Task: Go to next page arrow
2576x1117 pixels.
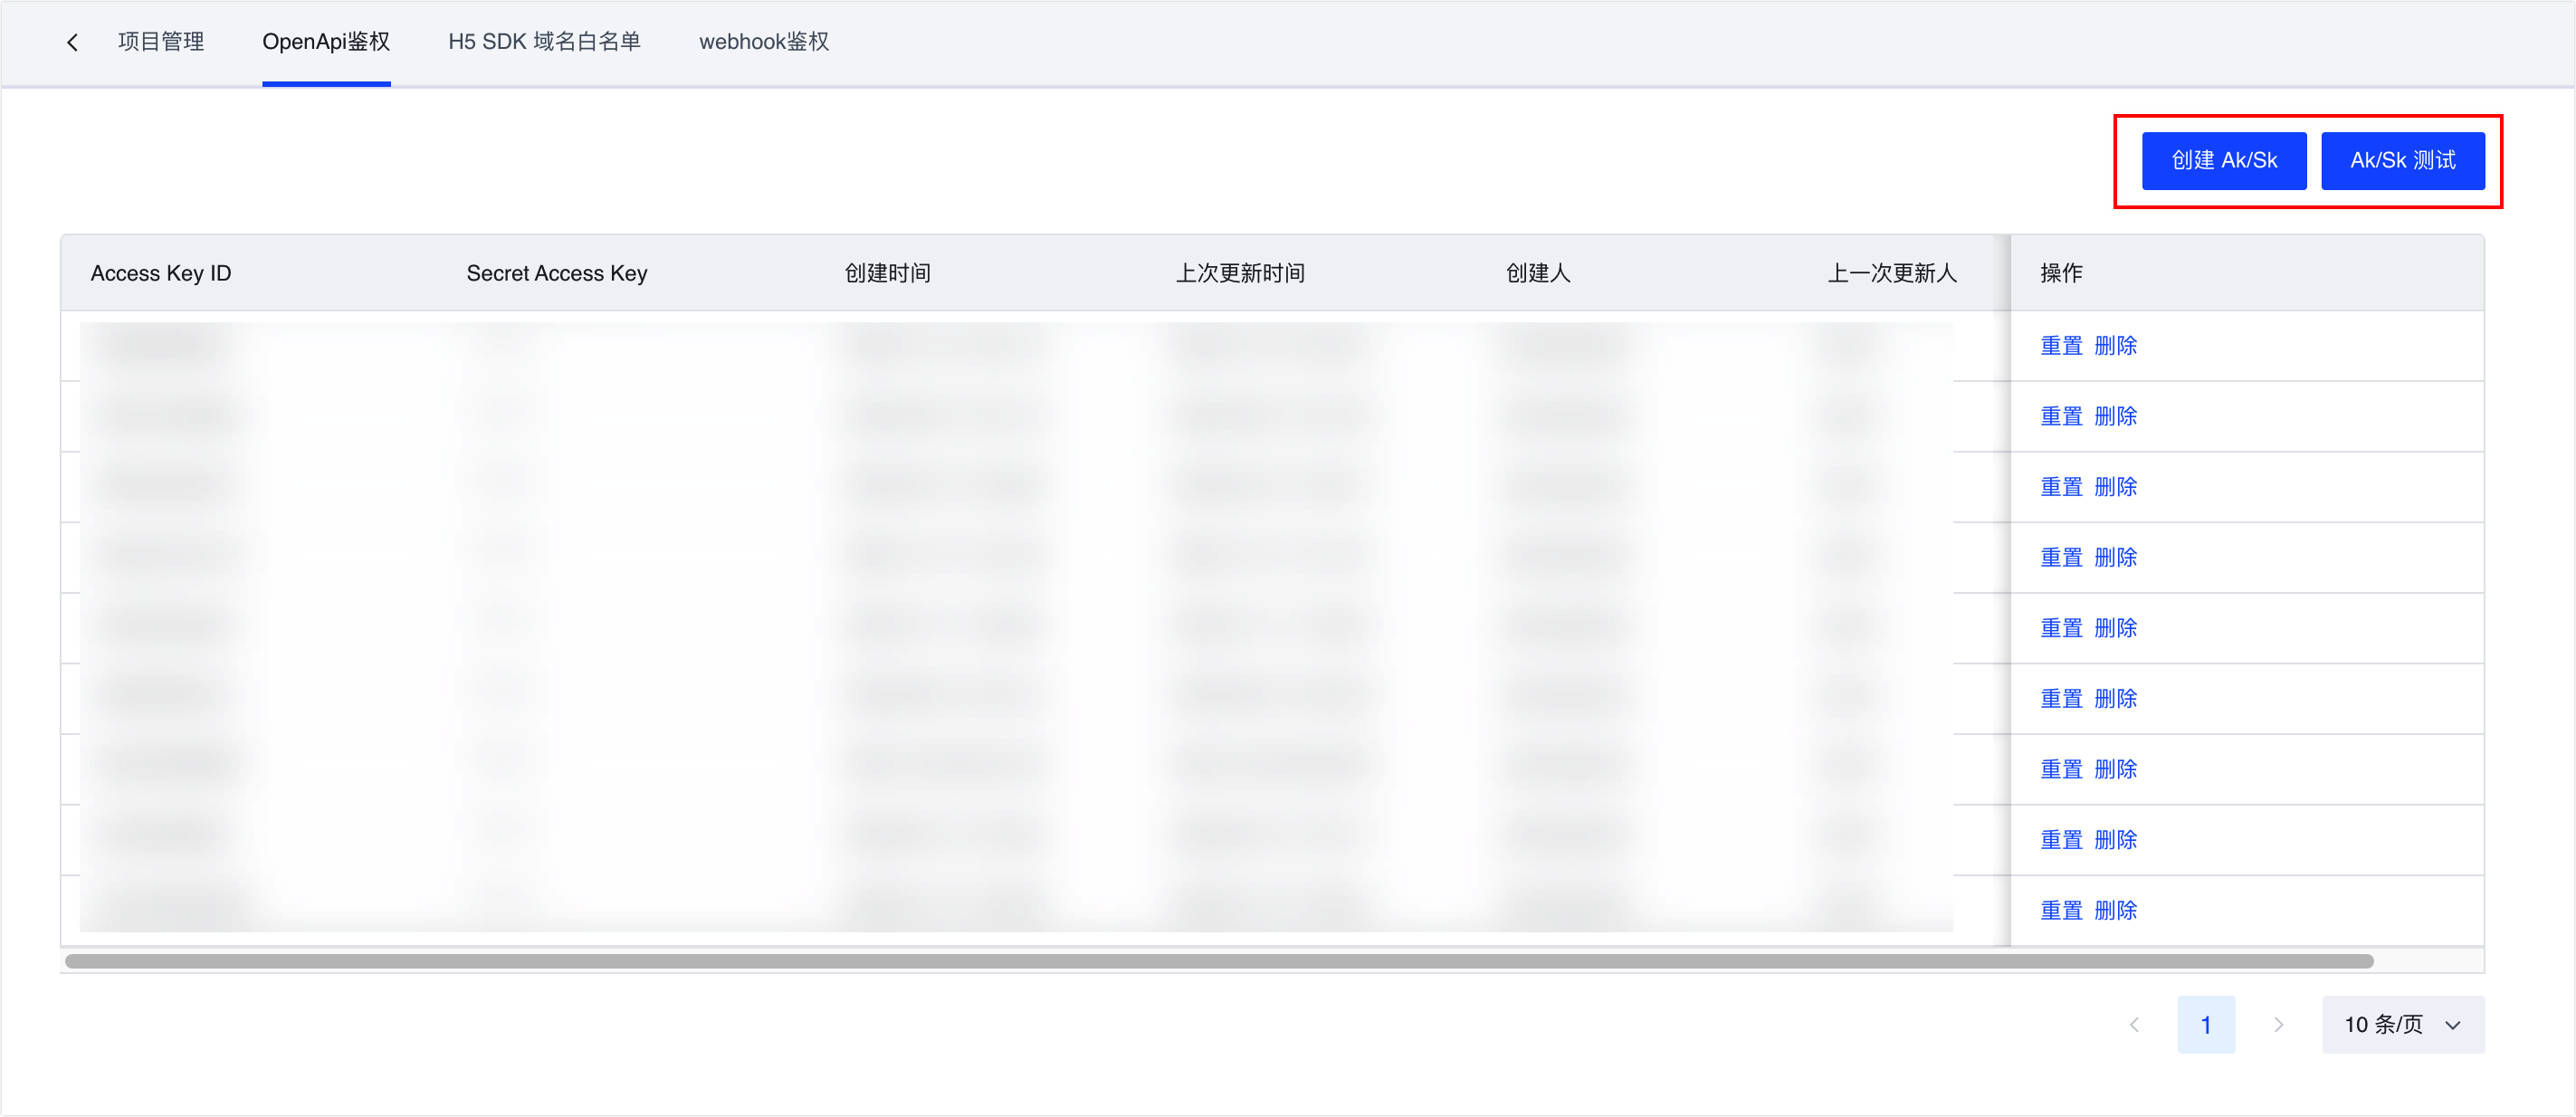Action: [2278, 1025]
